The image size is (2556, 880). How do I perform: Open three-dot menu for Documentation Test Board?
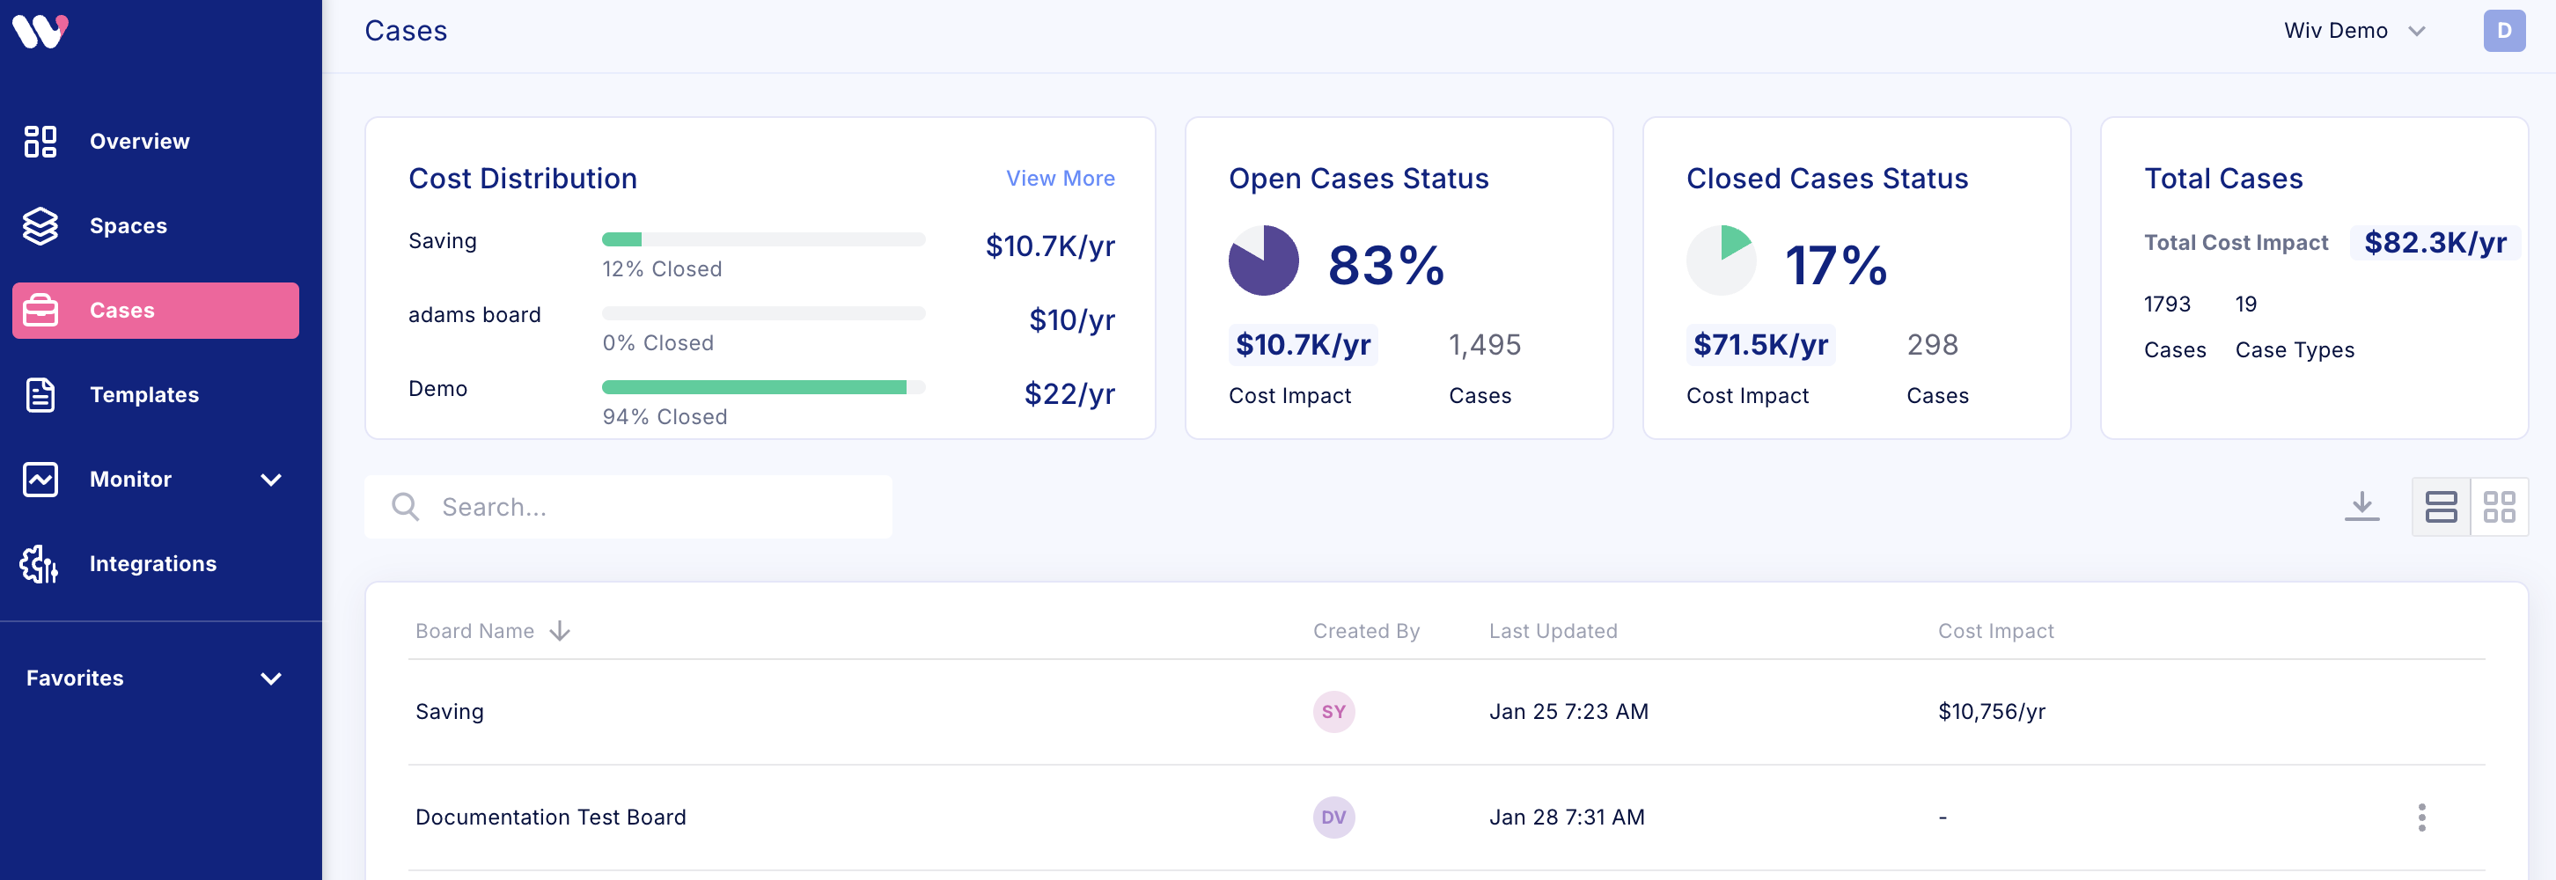[2421, 818]
